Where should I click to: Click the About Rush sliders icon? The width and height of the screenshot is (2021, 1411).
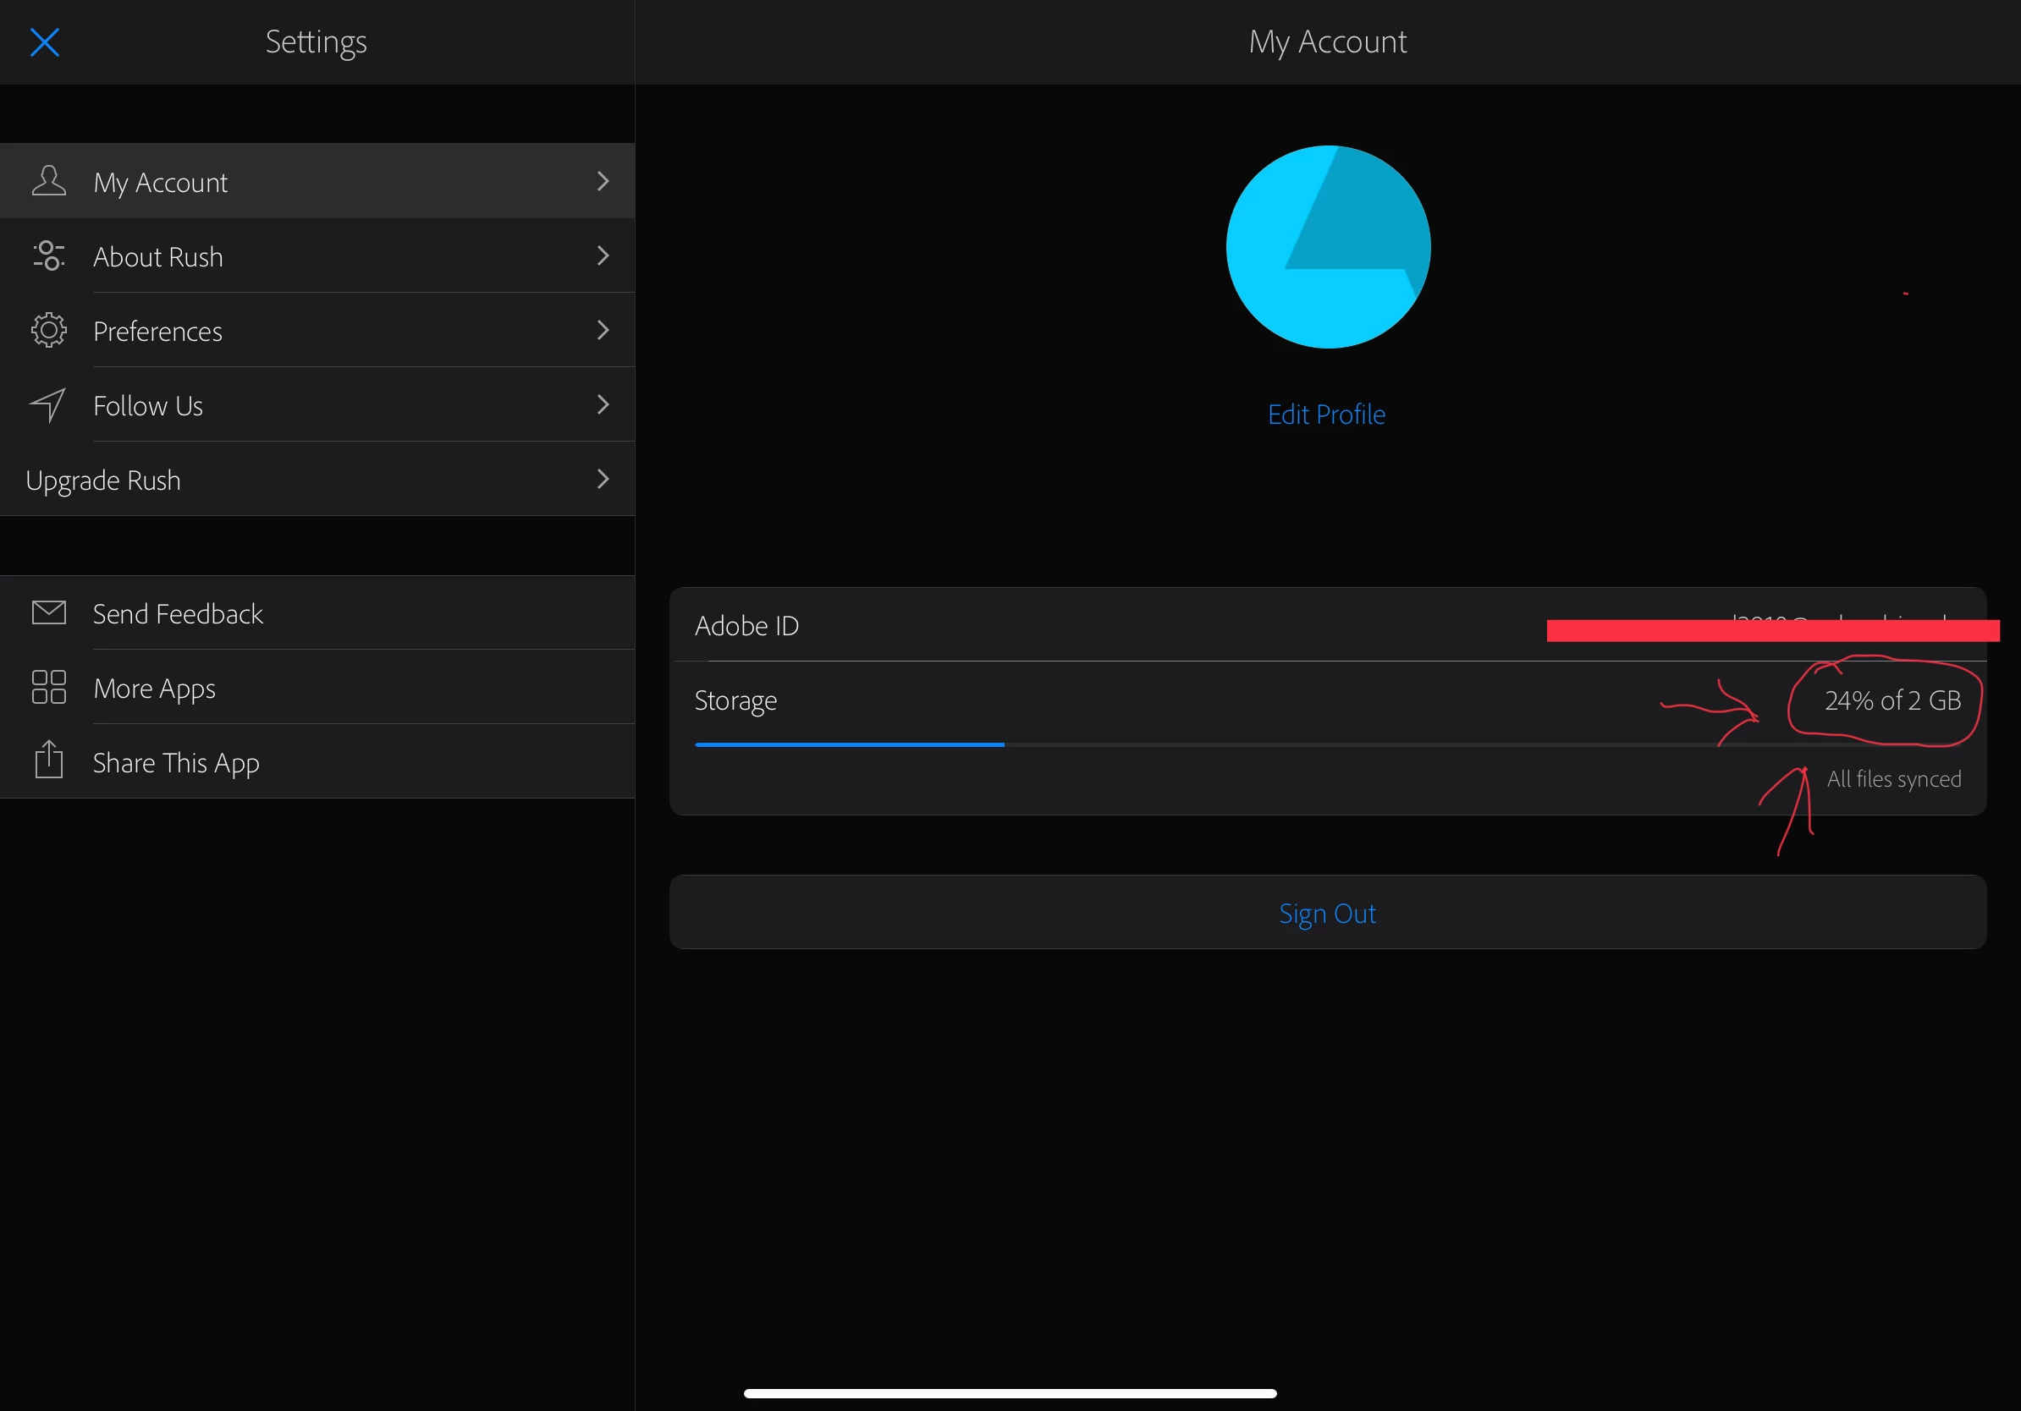pos(48,256)
